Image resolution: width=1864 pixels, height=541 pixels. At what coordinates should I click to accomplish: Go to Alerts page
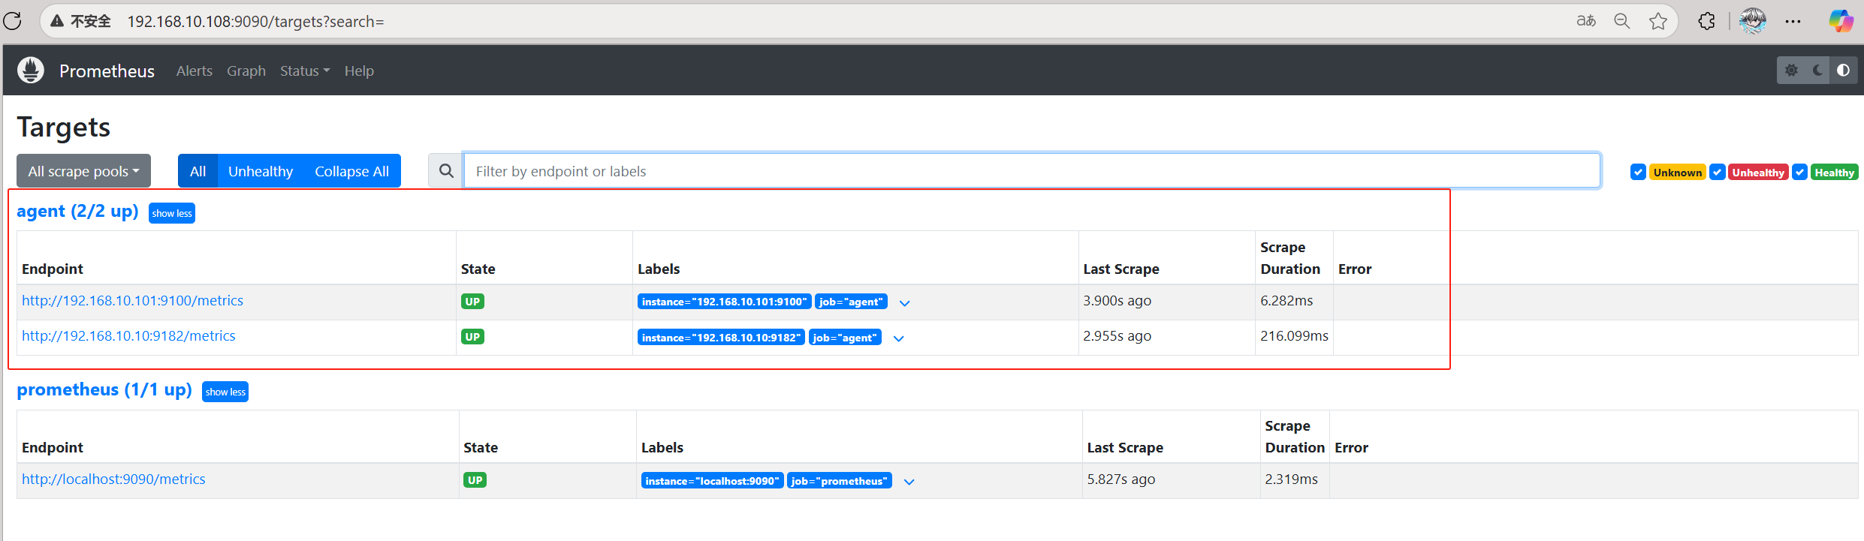pyautogui.click(x=195, y=71)
